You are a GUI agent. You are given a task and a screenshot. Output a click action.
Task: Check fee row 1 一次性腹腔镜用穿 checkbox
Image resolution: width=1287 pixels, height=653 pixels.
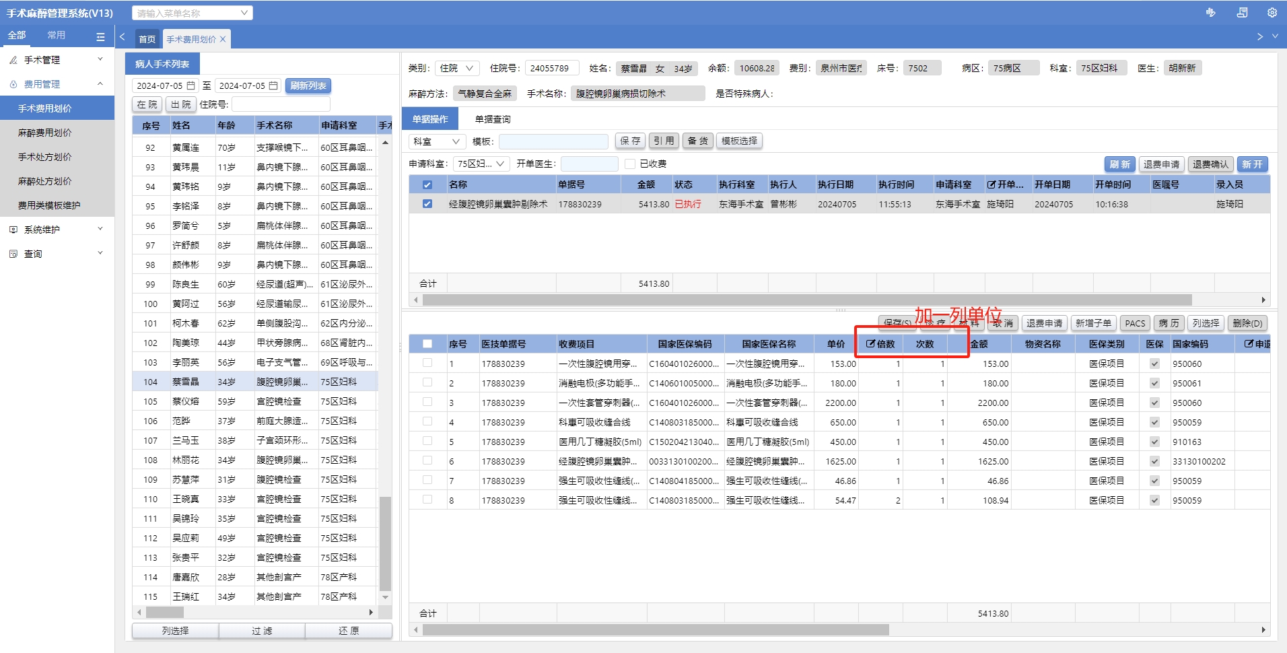427,363
